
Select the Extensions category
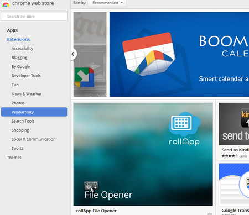click(x=18, y=39)
